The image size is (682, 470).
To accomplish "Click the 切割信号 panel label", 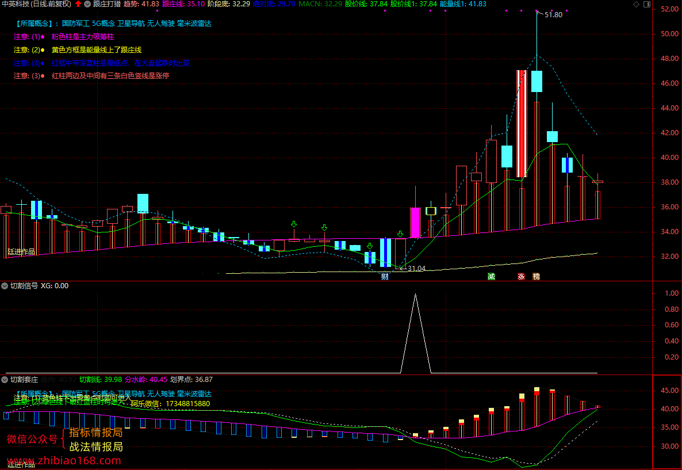I will pos(24,286).
